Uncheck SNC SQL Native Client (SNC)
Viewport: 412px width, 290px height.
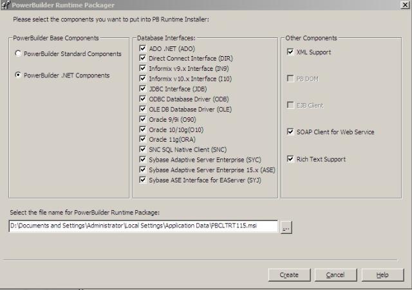click(143, 150)
